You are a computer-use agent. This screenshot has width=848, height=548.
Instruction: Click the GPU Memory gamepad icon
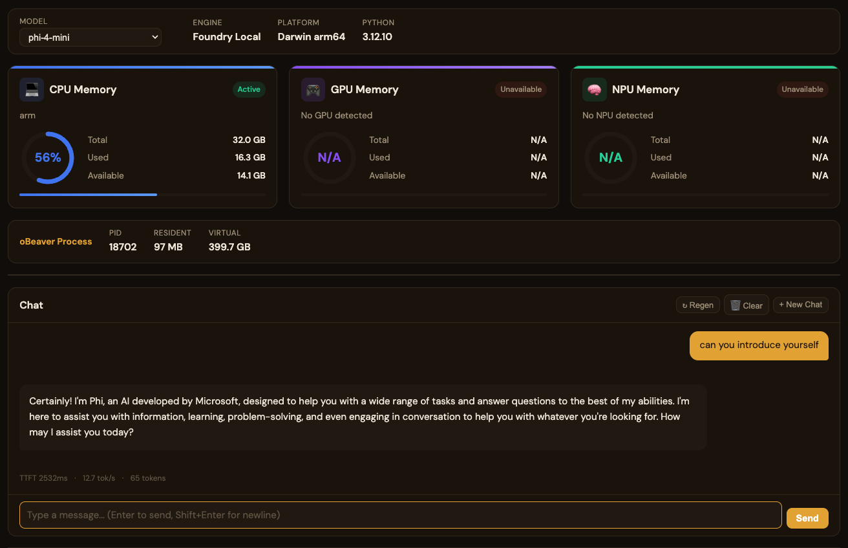coord(313,90)
